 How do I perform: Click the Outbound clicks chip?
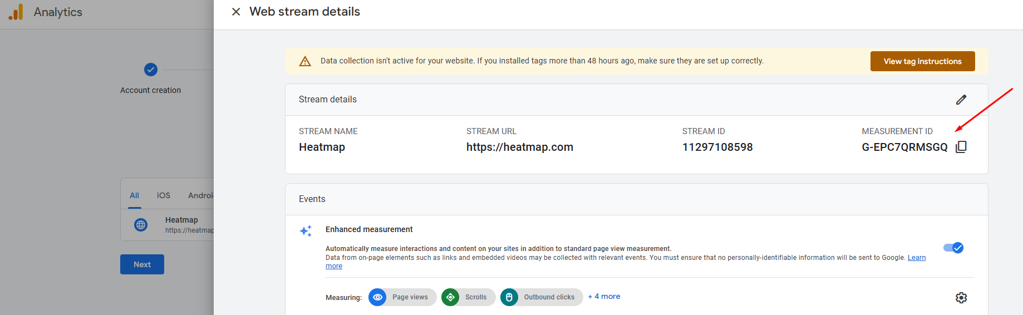[x=542, y=297]
